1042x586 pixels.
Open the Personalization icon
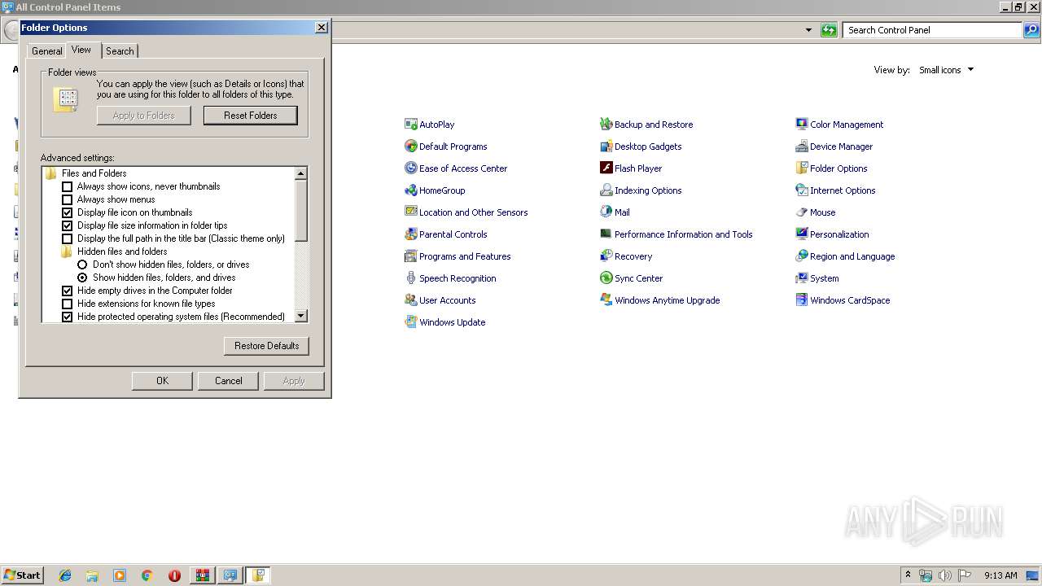coord(832,234)
